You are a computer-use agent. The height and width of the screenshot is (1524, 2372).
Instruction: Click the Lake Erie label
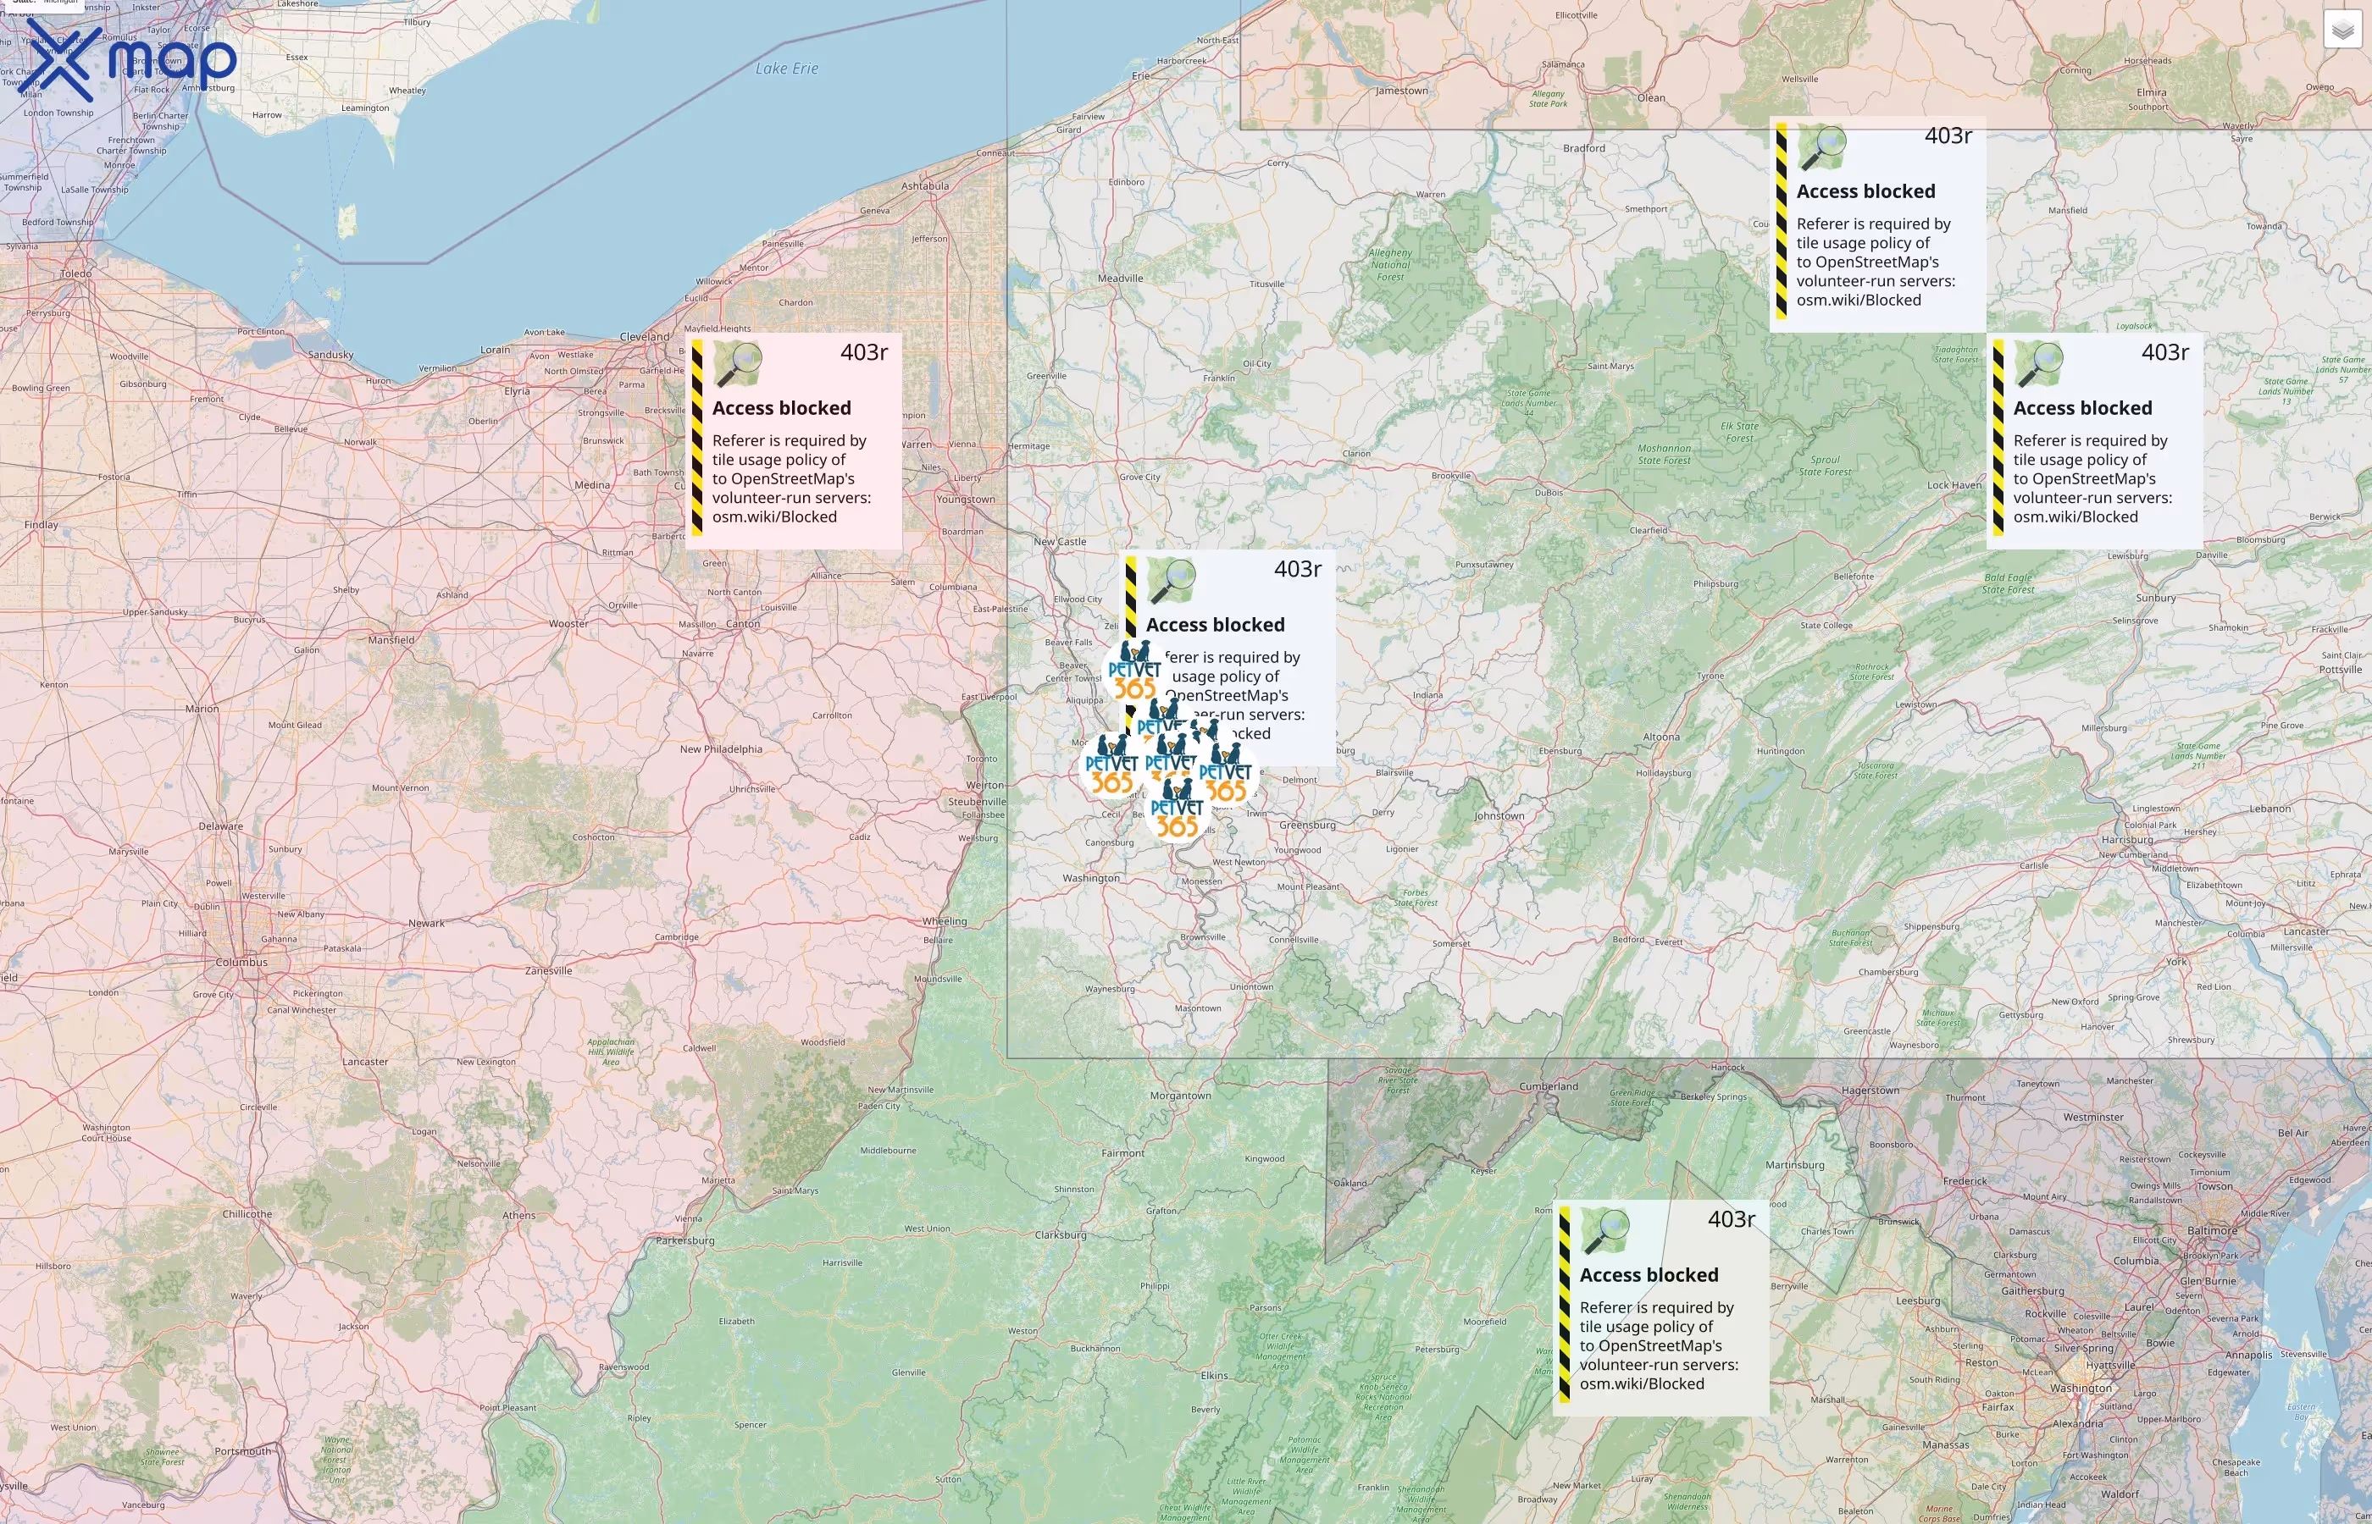[787, 69]
